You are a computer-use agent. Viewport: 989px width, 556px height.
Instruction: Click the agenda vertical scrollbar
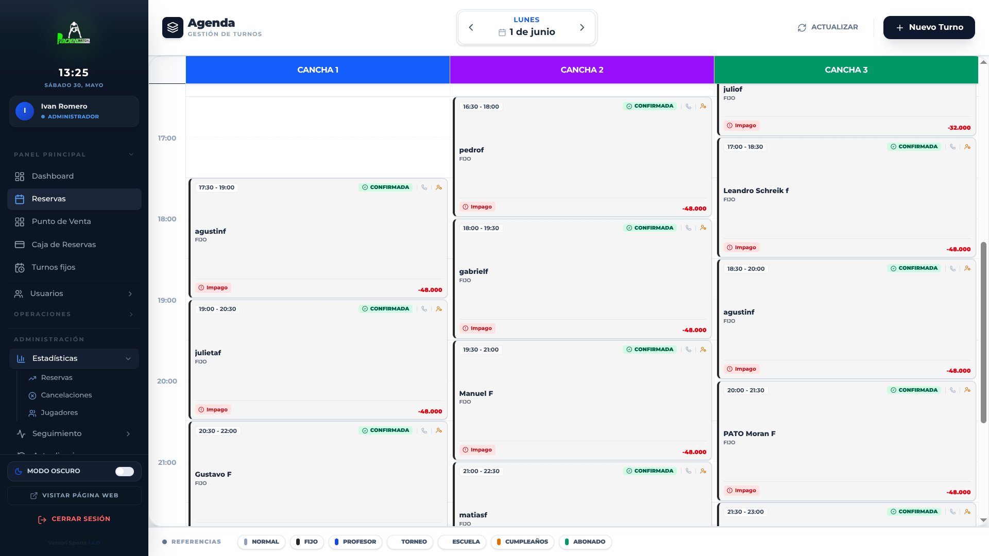click(x=983, y=332)
